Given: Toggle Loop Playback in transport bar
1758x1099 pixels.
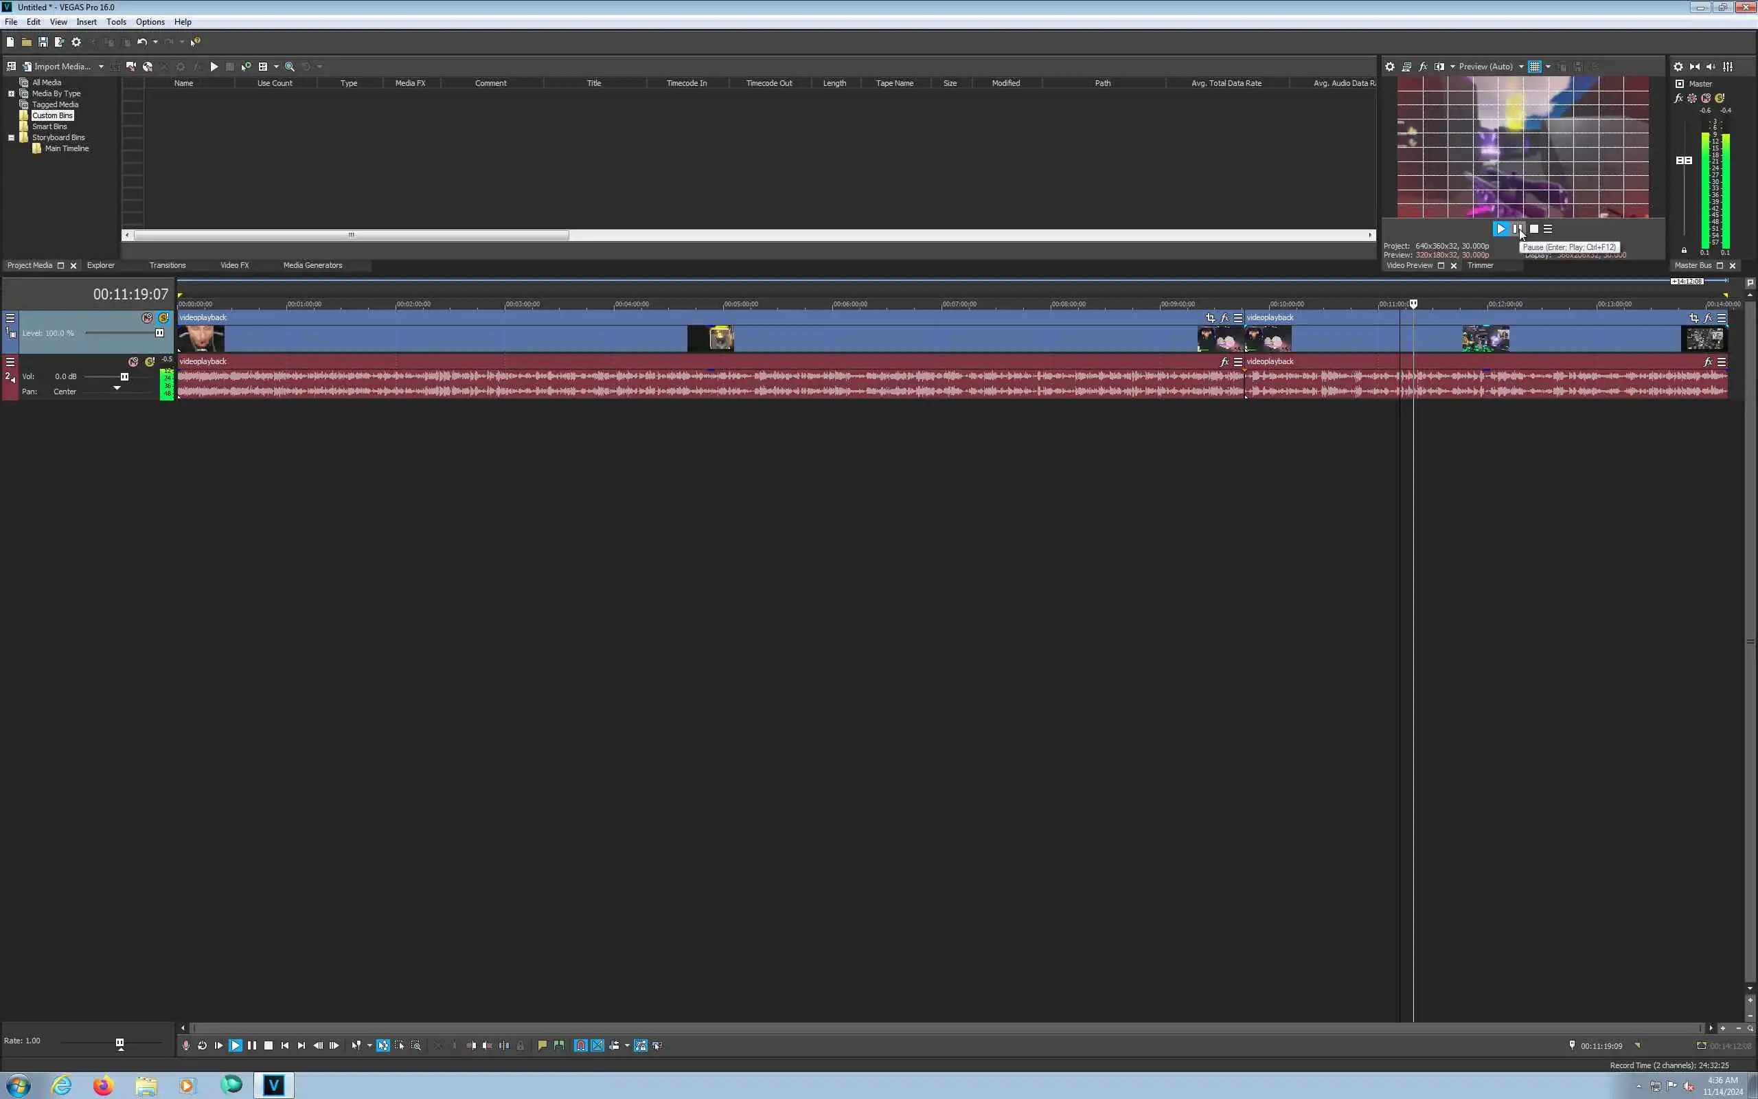Looking at the screenshot, I should [202, 1045].
